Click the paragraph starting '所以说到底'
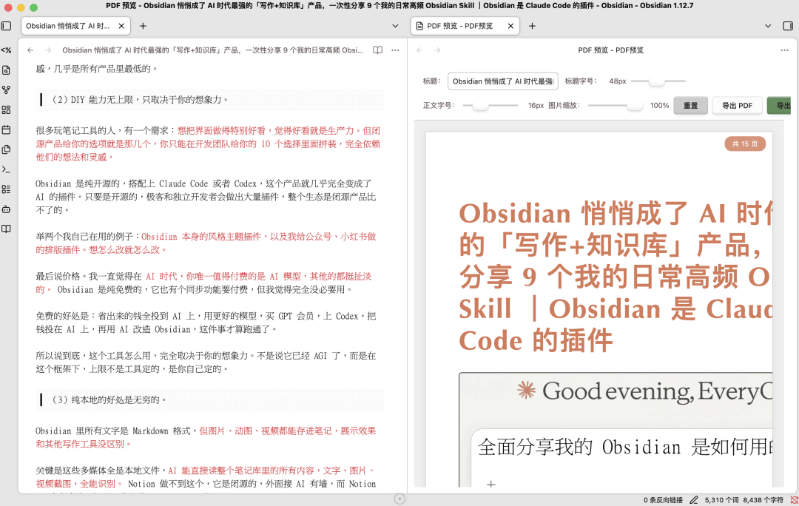The height and width of the screenshot is (506, 799). [x=206, y=362]
